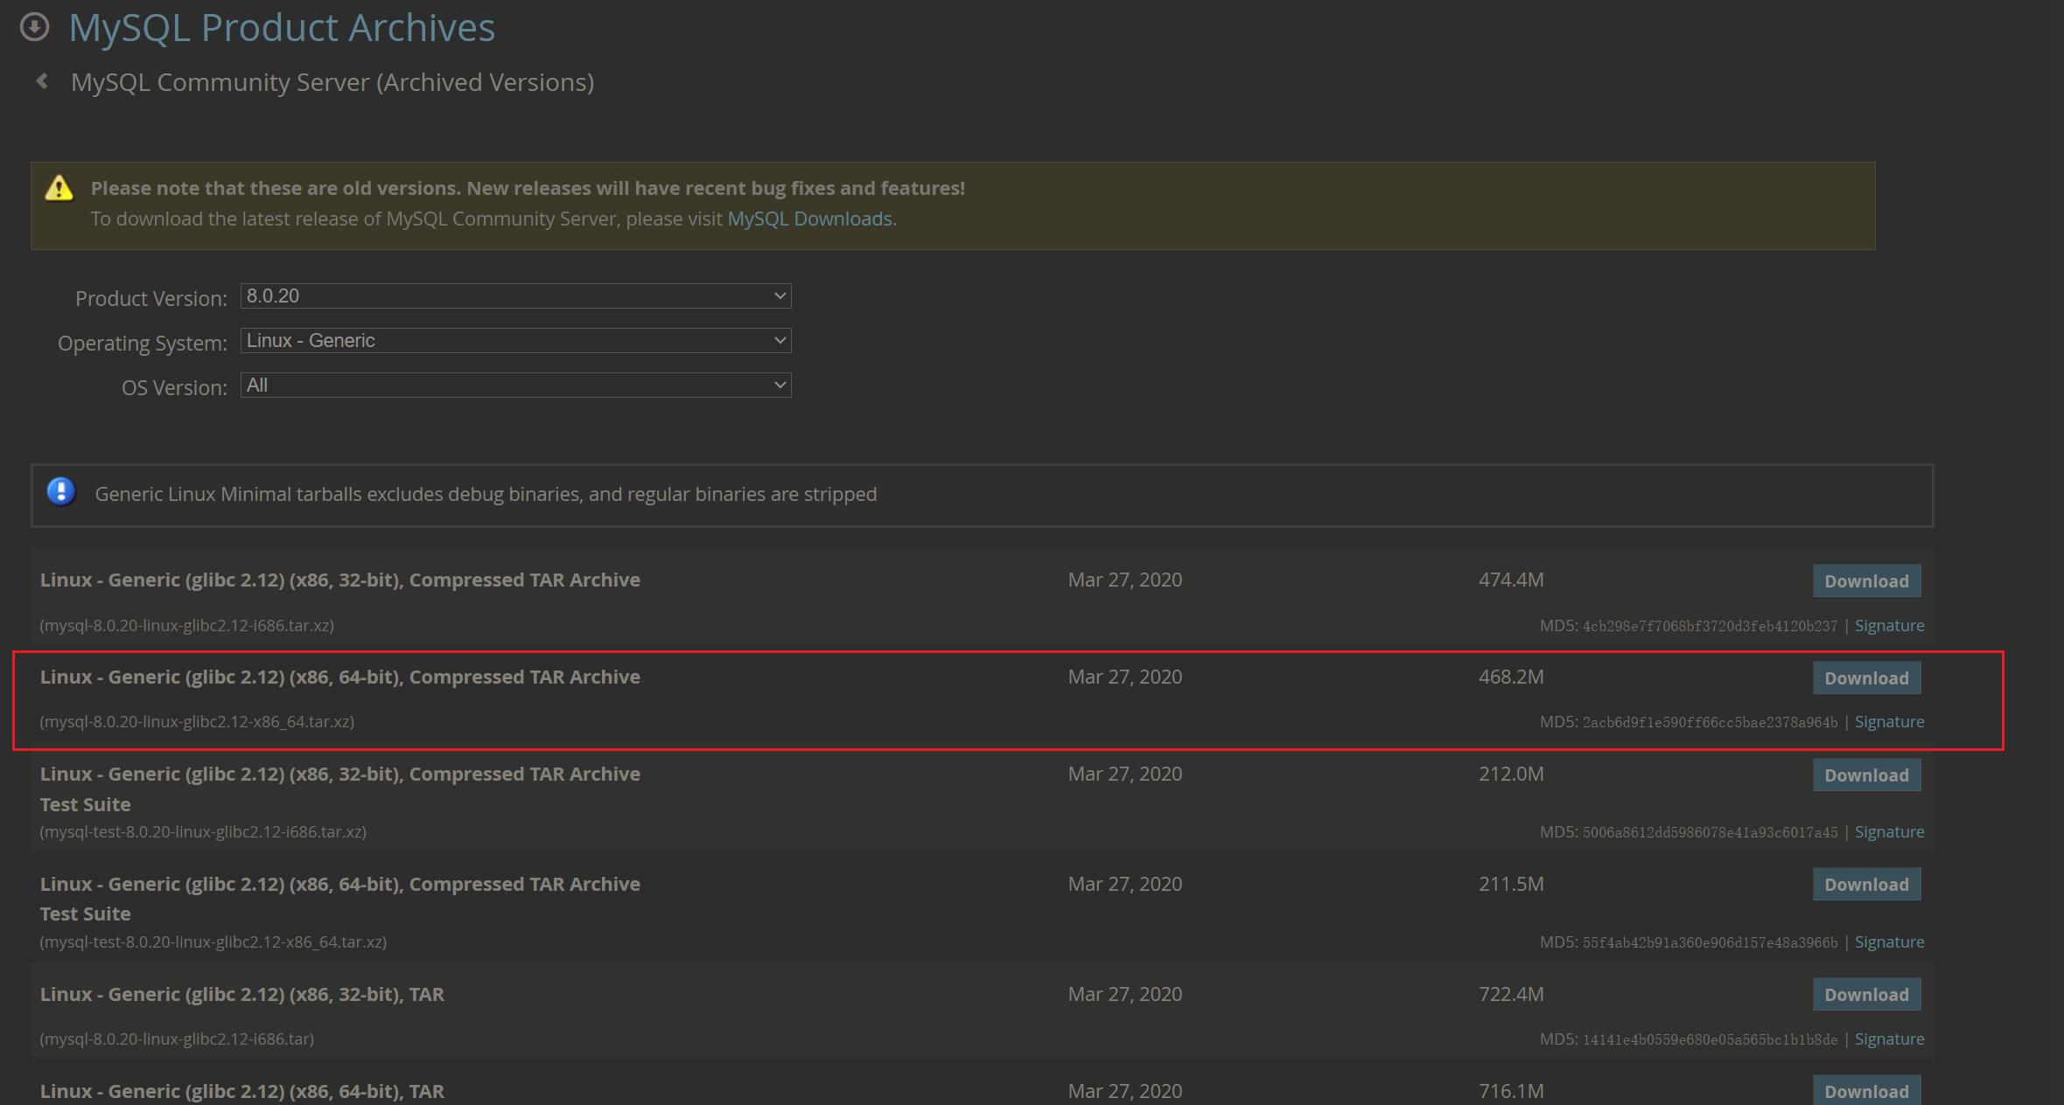The image size is (2064, 1105).
Task: Click the MySQL Product Archives heading
Action: point(282,28)
